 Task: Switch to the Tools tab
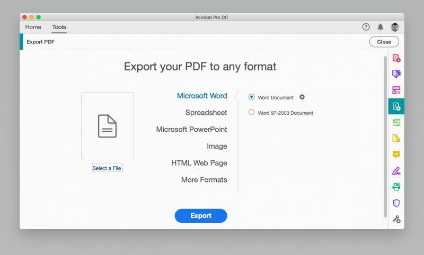coord(59,27)
